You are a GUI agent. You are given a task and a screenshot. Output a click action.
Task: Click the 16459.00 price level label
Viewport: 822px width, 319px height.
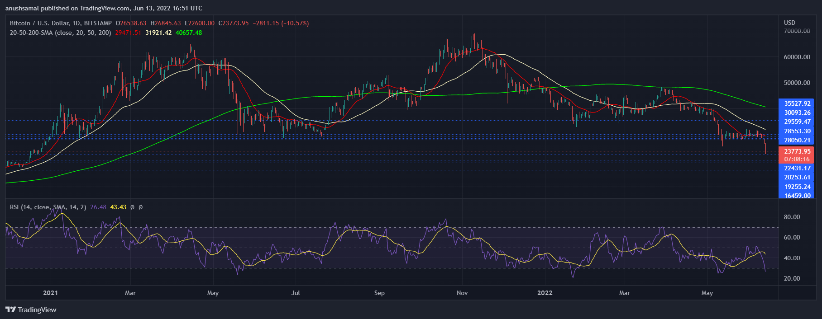point(797,196)
